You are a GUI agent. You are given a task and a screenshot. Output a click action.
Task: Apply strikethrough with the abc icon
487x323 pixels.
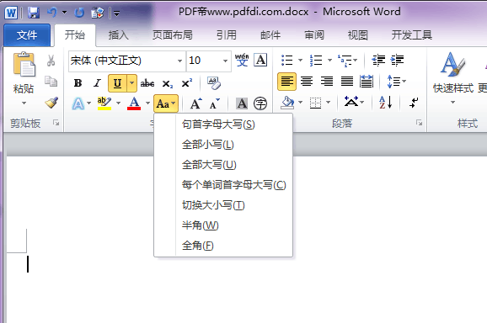point(147,83)
